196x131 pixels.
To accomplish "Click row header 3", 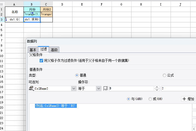I will point(2,20).
